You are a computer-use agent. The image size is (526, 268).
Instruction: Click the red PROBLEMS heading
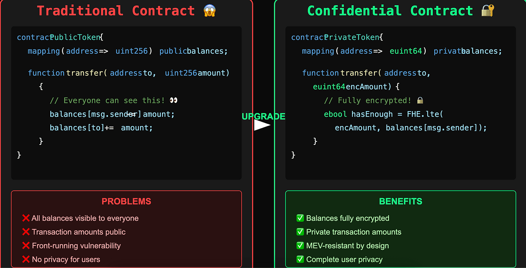tap(126, 202)
